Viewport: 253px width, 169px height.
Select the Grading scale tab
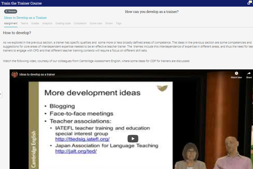coord(63,24)
